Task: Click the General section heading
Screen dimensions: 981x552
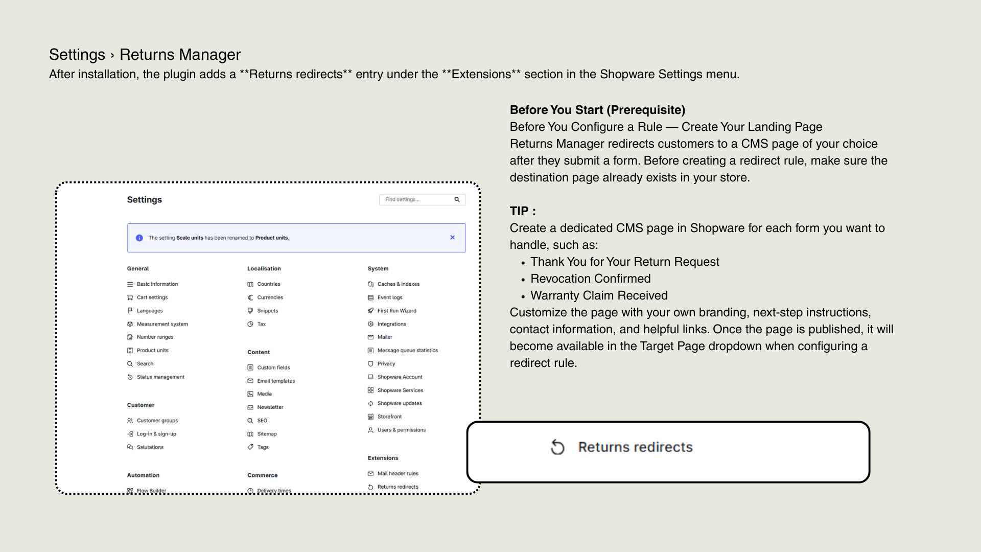Action: click(x=138, y=269)
